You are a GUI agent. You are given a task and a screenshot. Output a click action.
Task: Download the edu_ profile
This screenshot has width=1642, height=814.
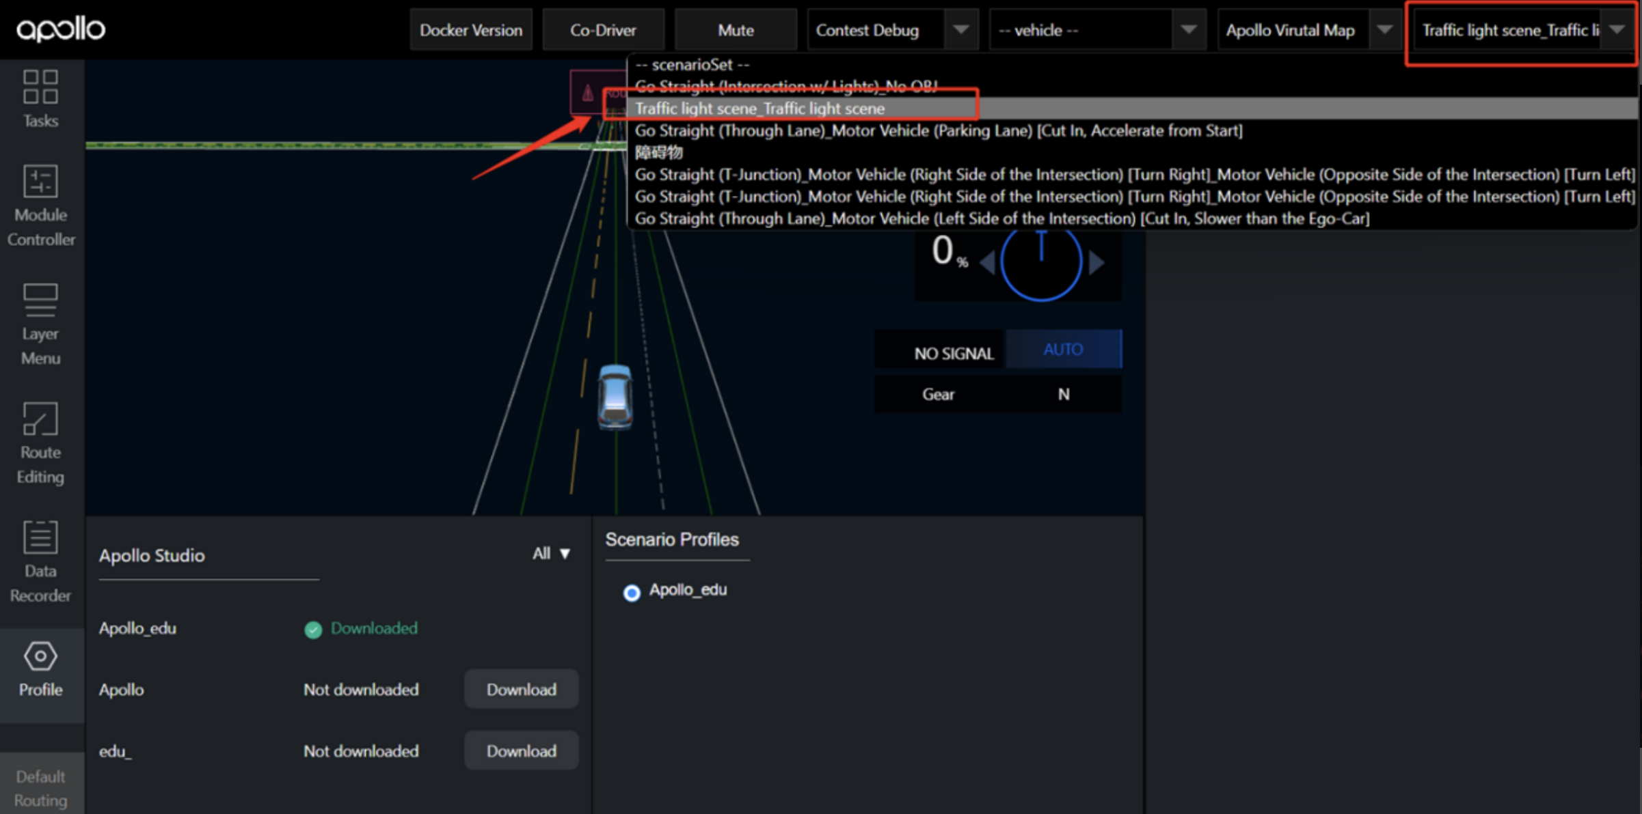pyautogui.click(x=521, y=750)
